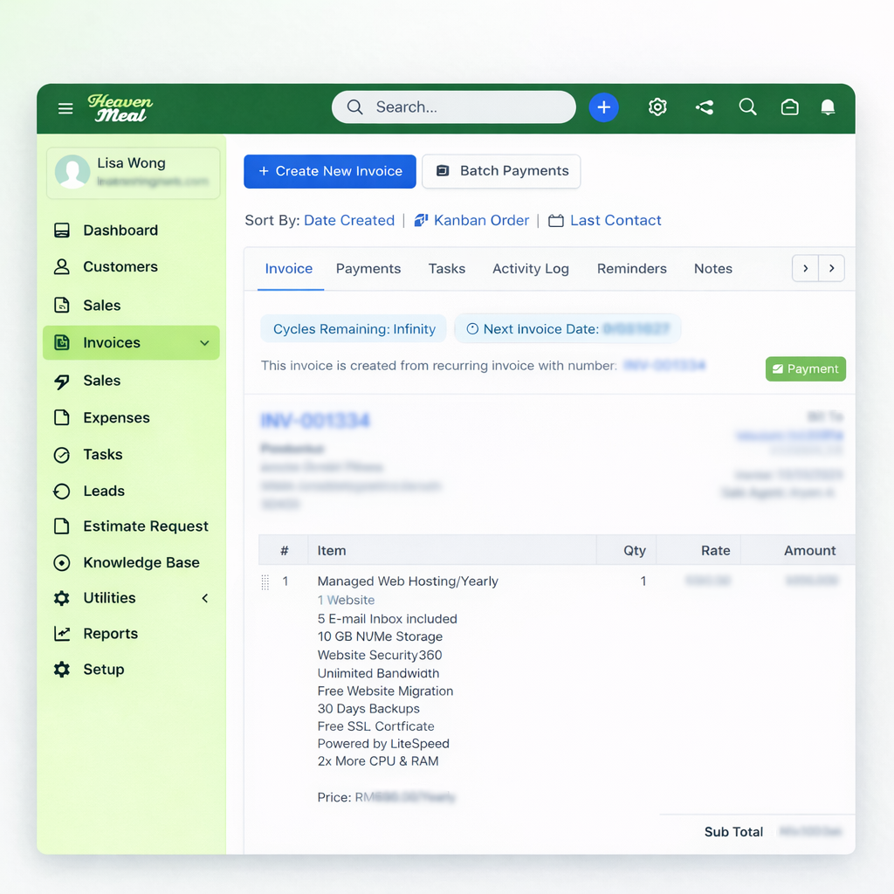
Task: Click the blue plus quick-create icon
Action: tap(603, 107)
